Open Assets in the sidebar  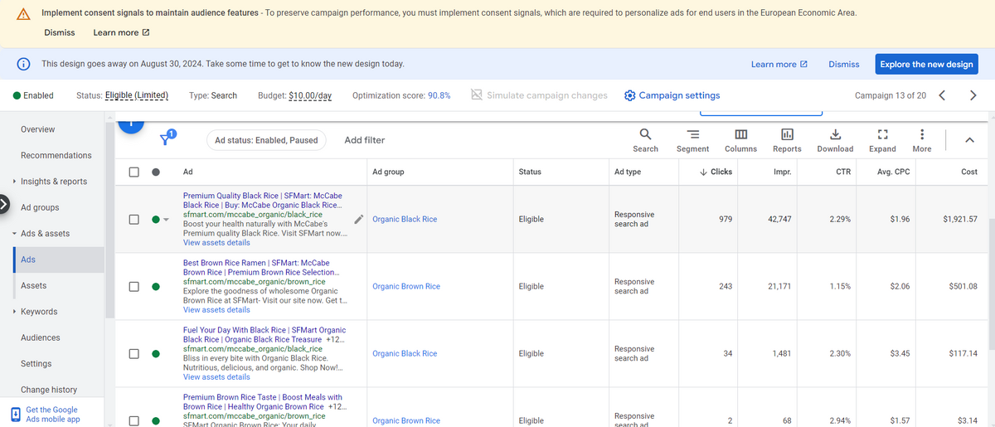coord(34,286)
